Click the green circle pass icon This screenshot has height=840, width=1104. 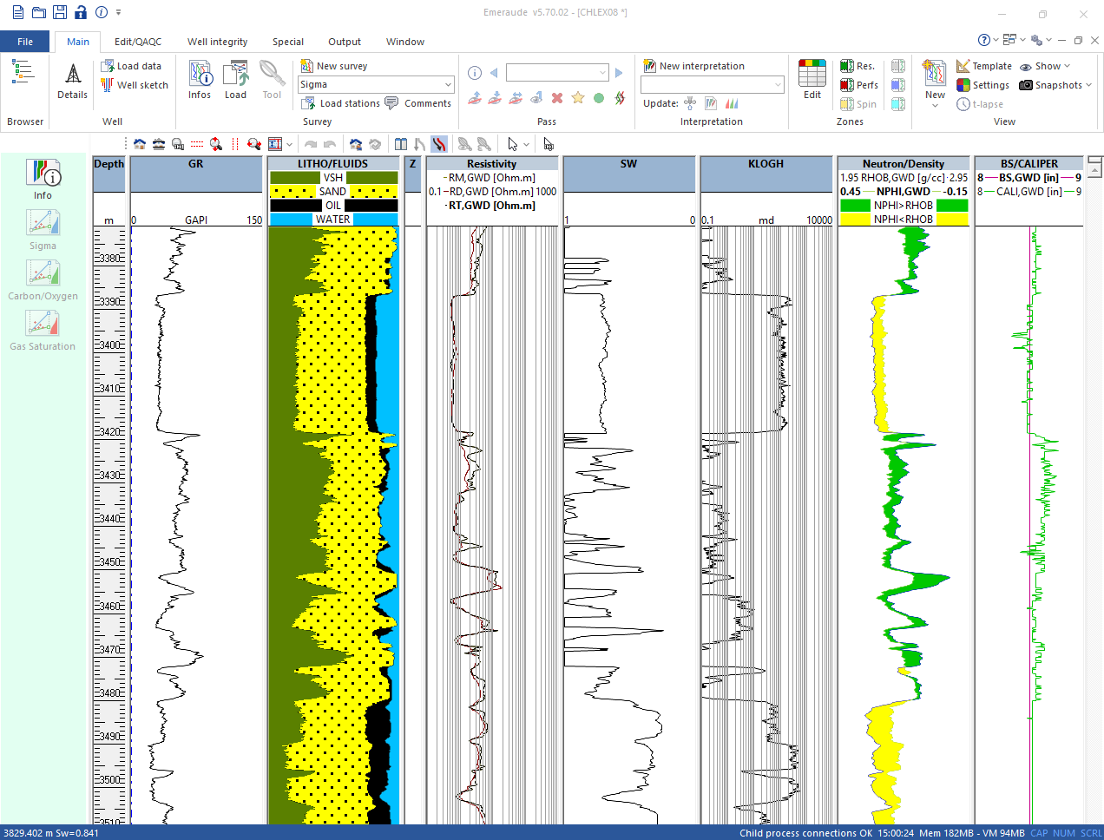click(x=599, y=98)
